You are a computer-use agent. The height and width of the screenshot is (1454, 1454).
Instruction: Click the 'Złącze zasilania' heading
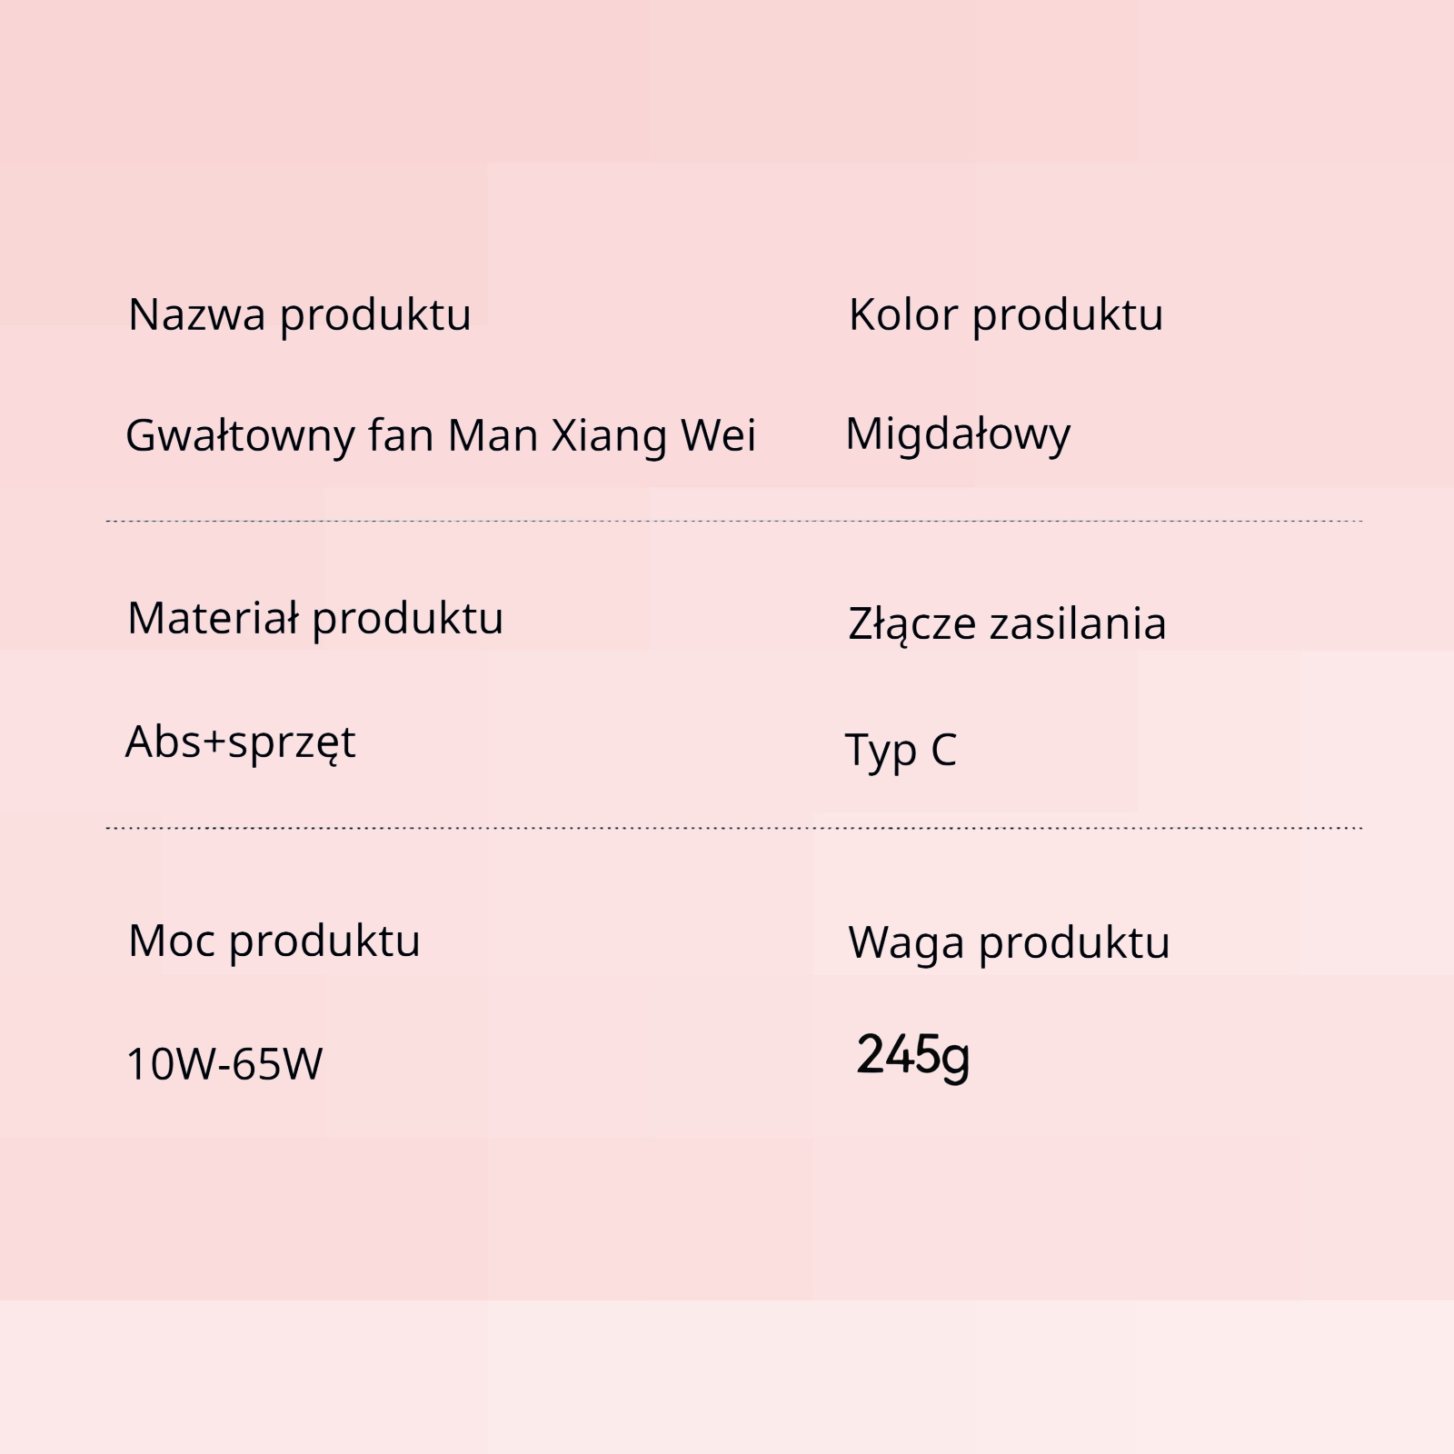pyautogui.click(x=1007, y=624)
